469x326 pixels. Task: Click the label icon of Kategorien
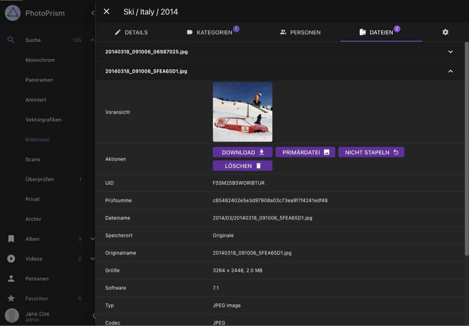click(x=190, y=32)
